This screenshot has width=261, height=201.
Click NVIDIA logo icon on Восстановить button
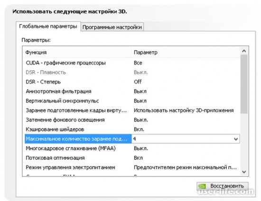(x=202, y=186)
